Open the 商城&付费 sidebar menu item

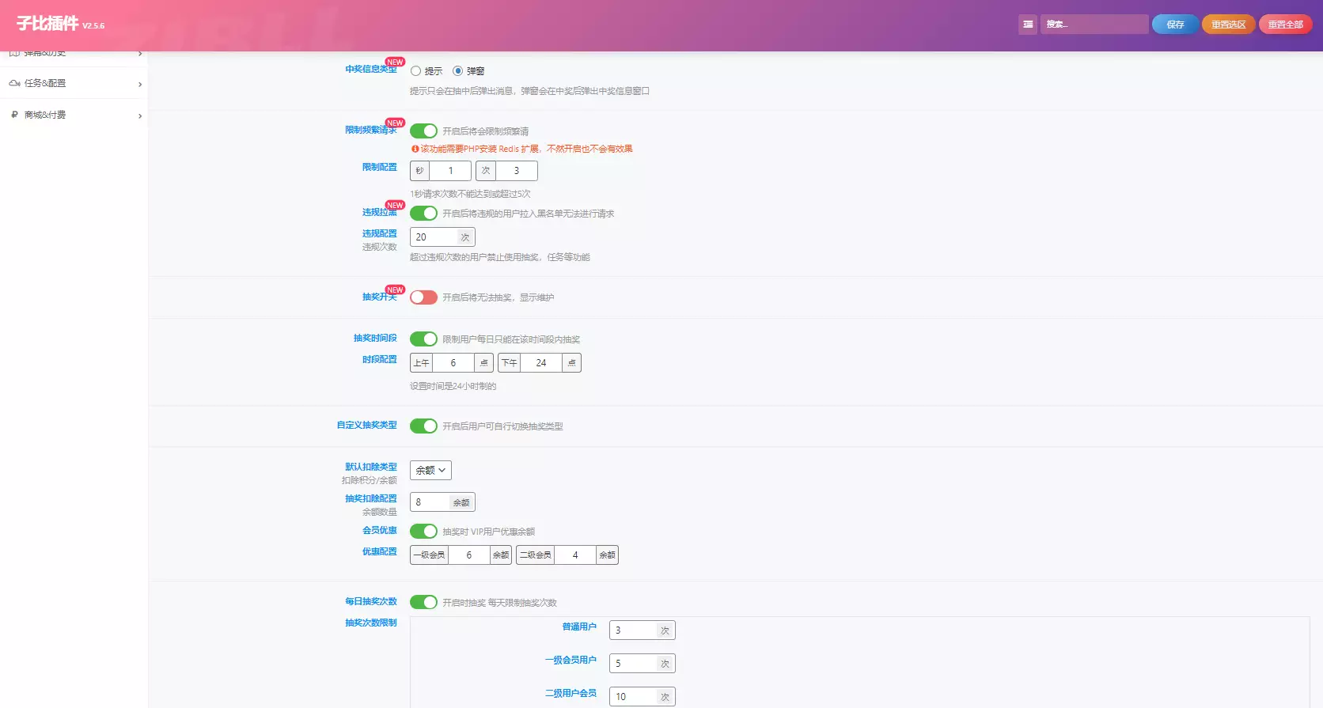tap(45, 115)
